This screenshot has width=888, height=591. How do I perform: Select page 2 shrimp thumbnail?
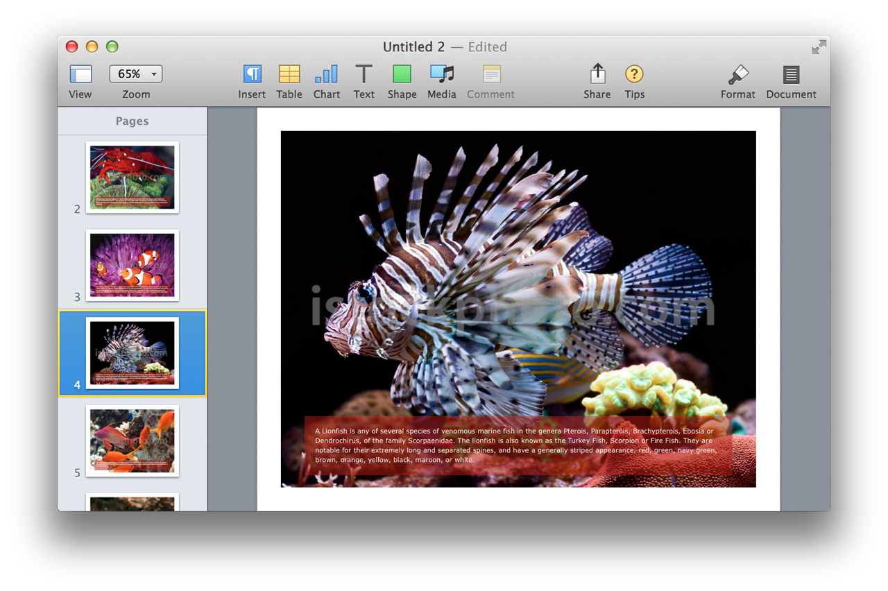click(x=133, y=177)
